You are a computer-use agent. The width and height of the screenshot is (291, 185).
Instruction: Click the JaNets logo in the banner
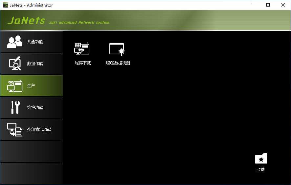[x=26, y=21]
